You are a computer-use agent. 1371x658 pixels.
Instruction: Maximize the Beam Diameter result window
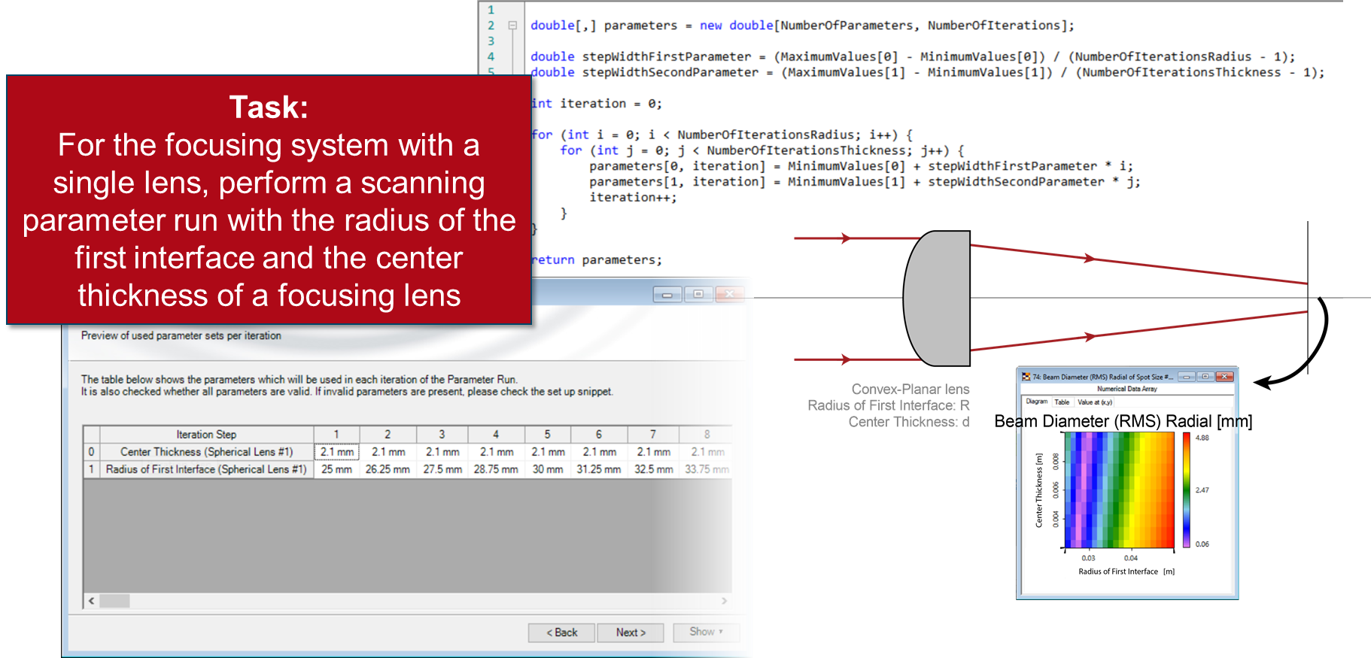pos(1205,377)
